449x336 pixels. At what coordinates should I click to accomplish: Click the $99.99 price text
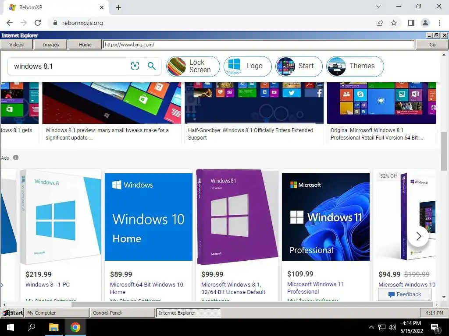212,275
